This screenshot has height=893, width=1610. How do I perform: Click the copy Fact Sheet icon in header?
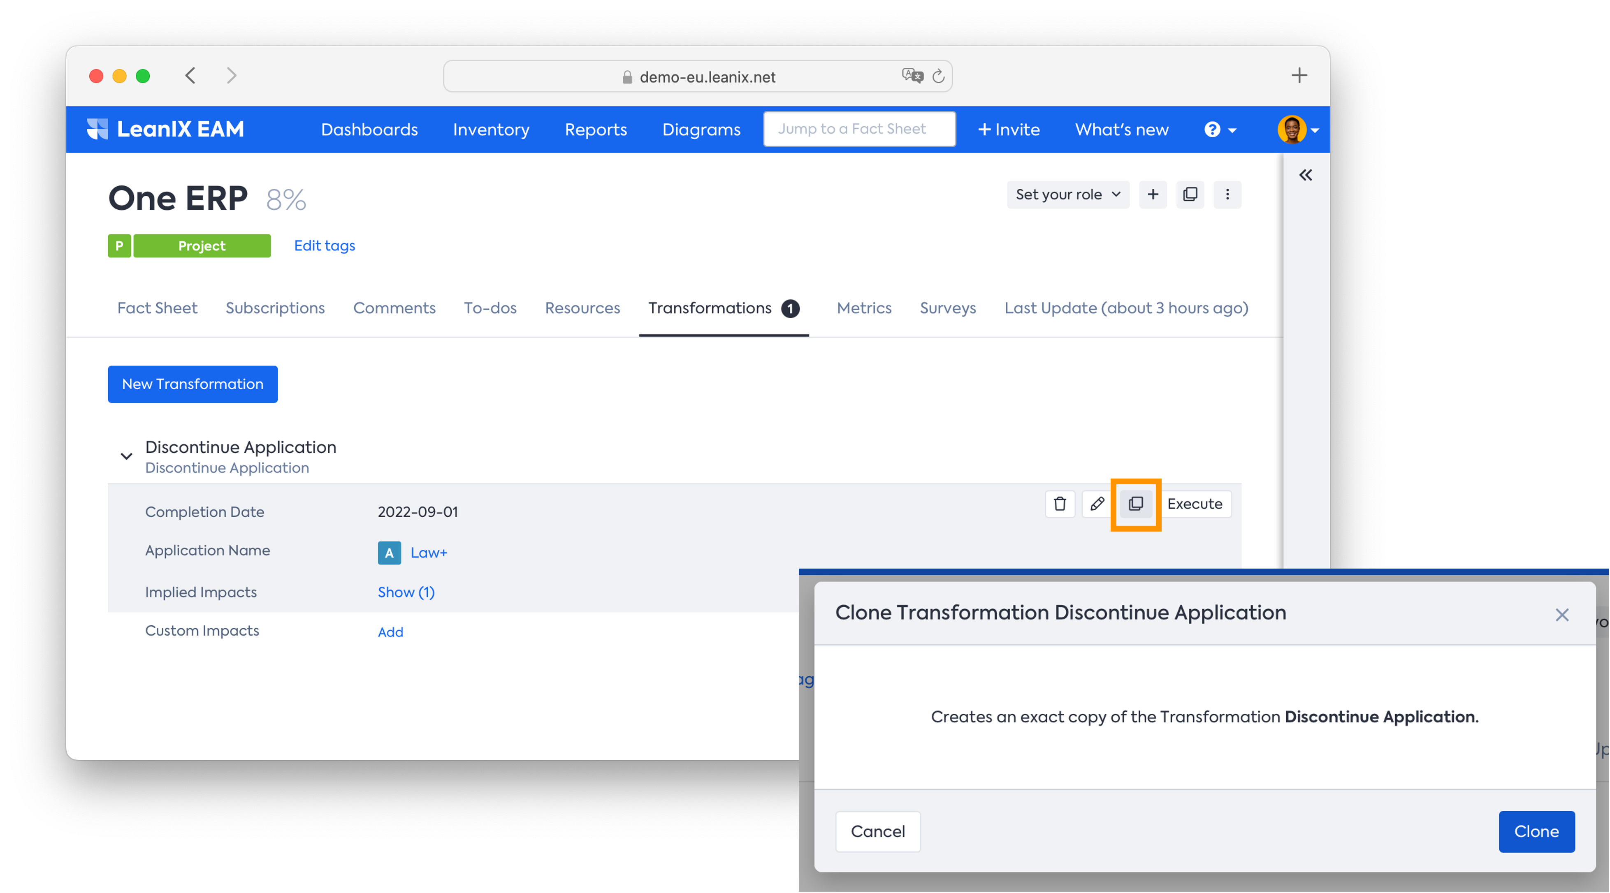click(x=1190, y=194)
